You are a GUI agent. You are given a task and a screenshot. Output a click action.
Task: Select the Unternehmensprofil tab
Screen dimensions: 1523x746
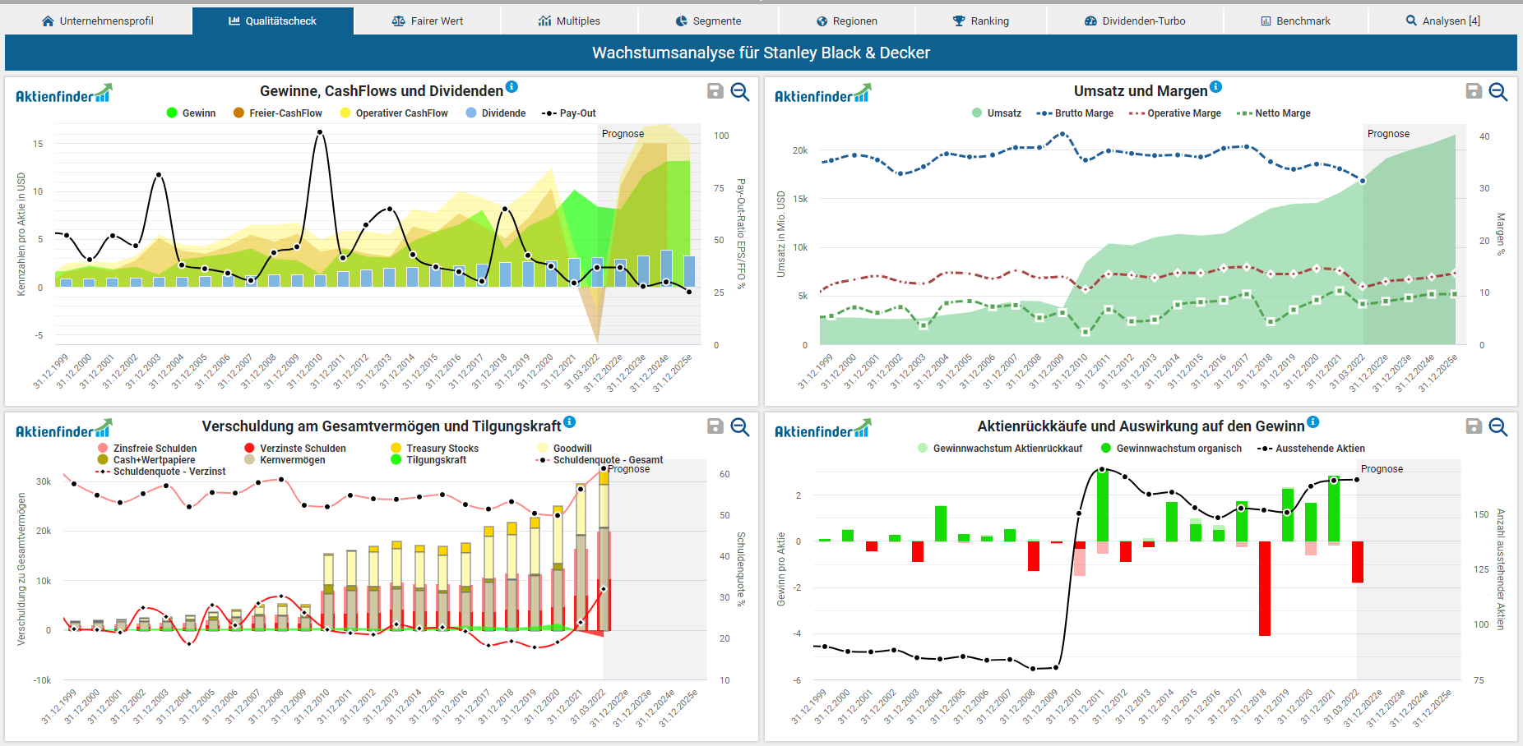98,21
